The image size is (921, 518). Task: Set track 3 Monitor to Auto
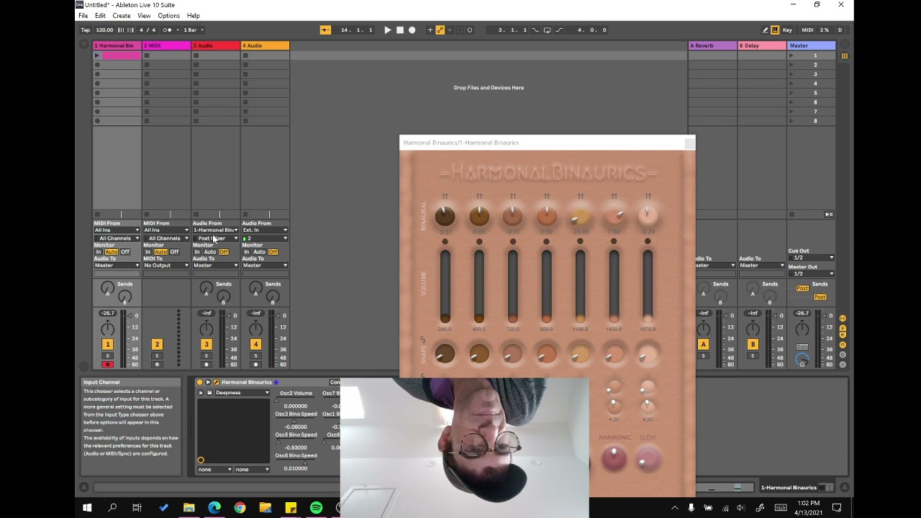tap(209, 252)
